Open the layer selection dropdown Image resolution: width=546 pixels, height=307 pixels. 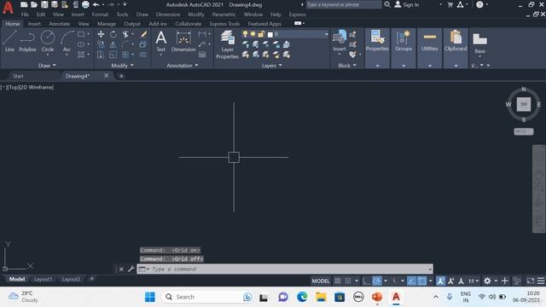point(326,34)
